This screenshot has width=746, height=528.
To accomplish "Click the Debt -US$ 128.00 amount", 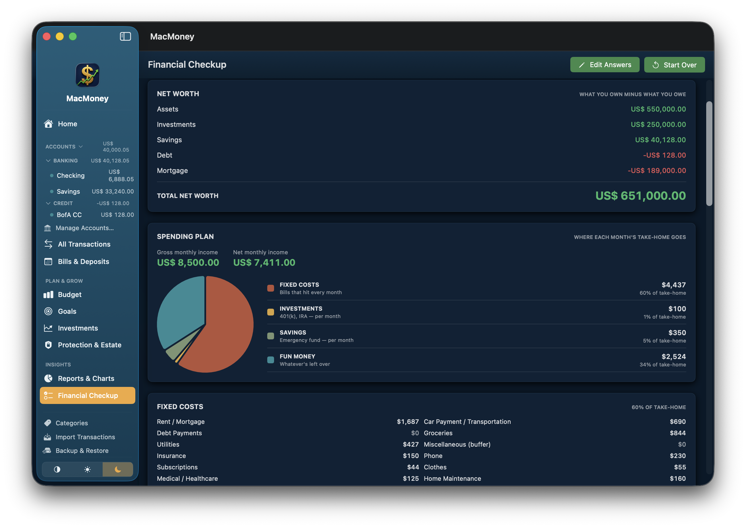I will pos(664,155).
